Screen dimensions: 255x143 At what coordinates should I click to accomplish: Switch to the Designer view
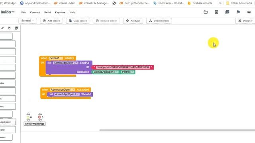[x=245, y=21]
